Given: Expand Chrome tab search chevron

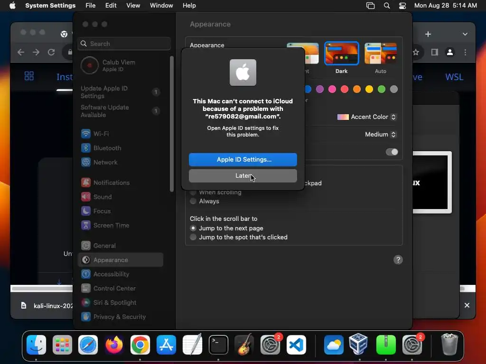Looking at the screenshot, I should (465, 34).
